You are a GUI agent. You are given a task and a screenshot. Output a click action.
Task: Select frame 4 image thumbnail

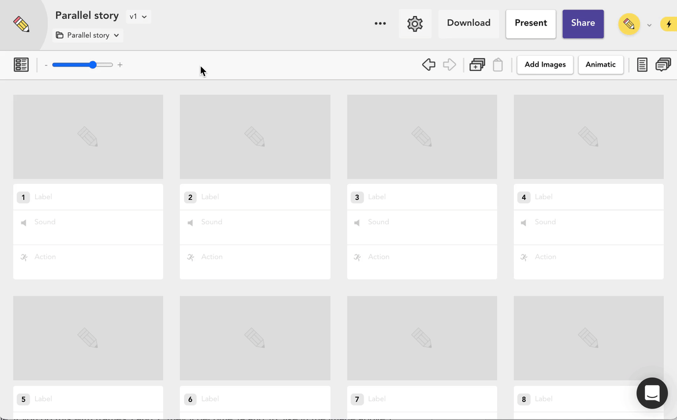[x=588, y=137]
